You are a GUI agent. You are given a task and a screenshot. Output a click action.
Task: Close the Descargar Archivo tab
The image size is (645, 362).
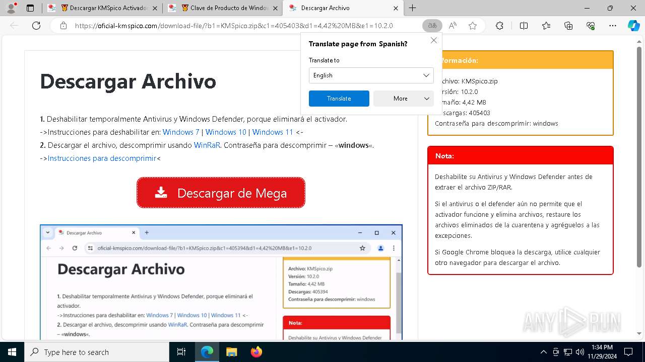(396, 8)
